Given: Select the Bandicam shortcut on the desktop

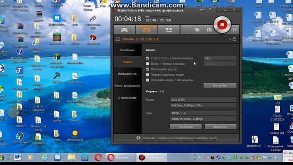Looking at the screenshot, I should click(93, 40).
